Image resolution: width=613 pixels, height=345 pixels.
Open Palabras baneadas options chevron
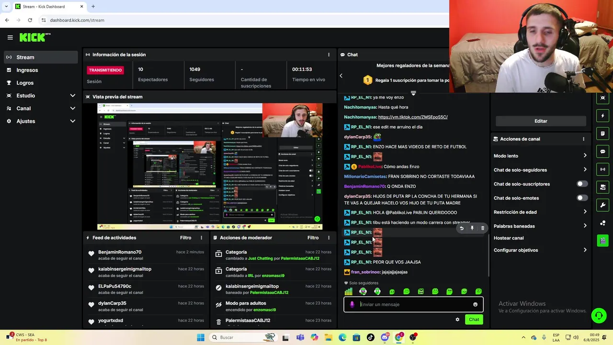click(x=585, y=226)
